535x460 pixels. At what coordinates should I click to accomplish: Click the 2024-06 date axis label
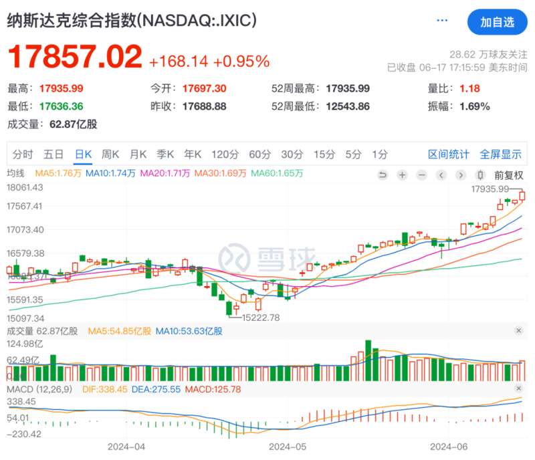(449, 447)
